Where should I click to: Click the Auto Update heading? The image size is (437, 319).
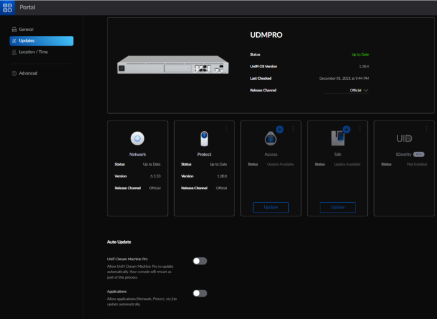119,242
